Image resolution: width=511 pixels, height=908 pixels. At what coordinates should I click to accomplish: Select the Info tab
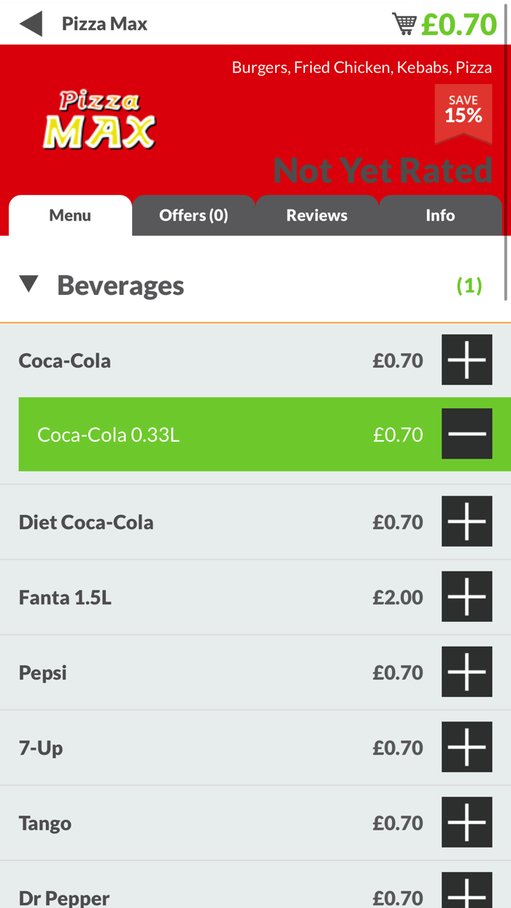[x=440, y=215]
